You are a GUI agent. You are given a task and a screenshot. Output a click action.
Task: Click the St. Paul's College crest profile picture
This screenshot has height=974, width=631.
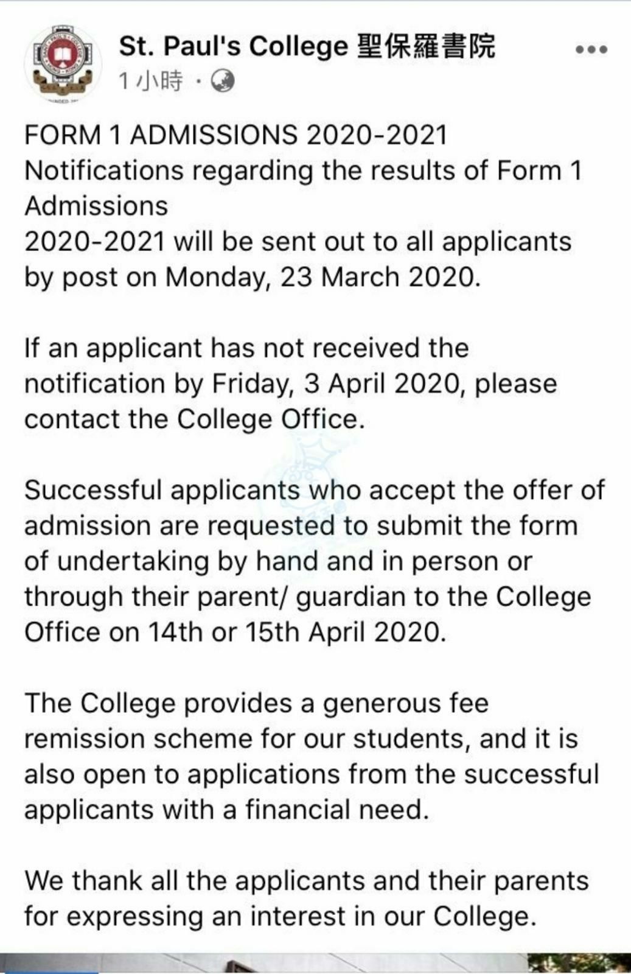pos(63,62)
